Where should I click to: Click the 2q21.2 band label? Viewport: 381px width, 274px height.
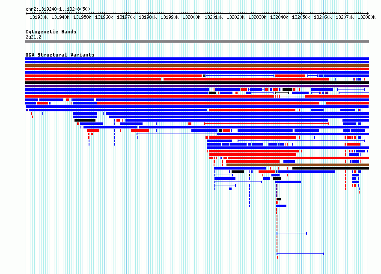(x=33, y=37)
